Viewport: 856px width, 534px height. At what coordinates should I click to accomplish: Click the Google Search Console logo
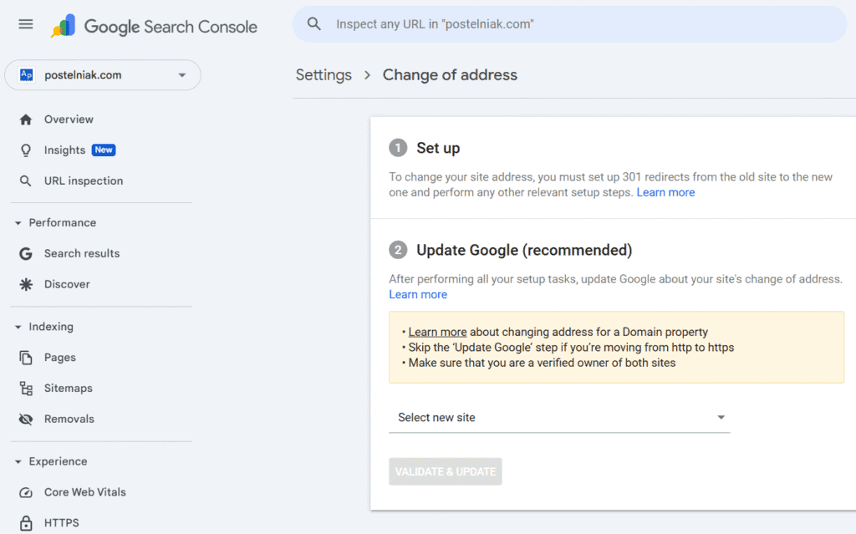pyautogui.click(x=155, y=27)
